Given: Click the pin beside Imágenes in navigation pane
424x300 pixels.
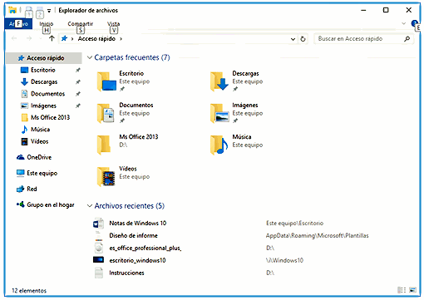Looking at the screenshot, I should point(78,106).
